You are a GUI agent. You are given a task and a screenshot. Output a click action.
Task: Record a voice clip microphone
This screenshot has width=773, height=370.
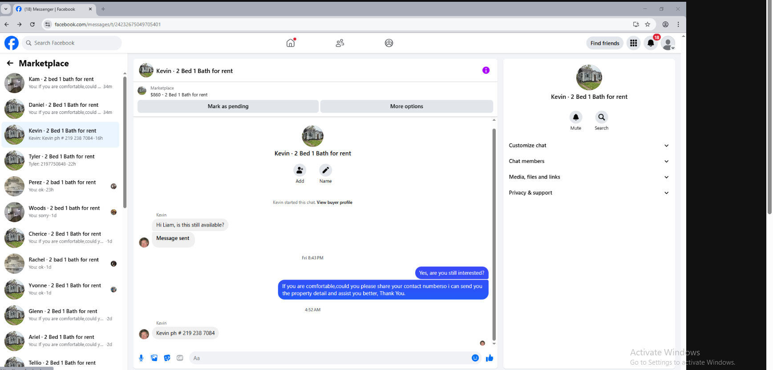point(141,358)
